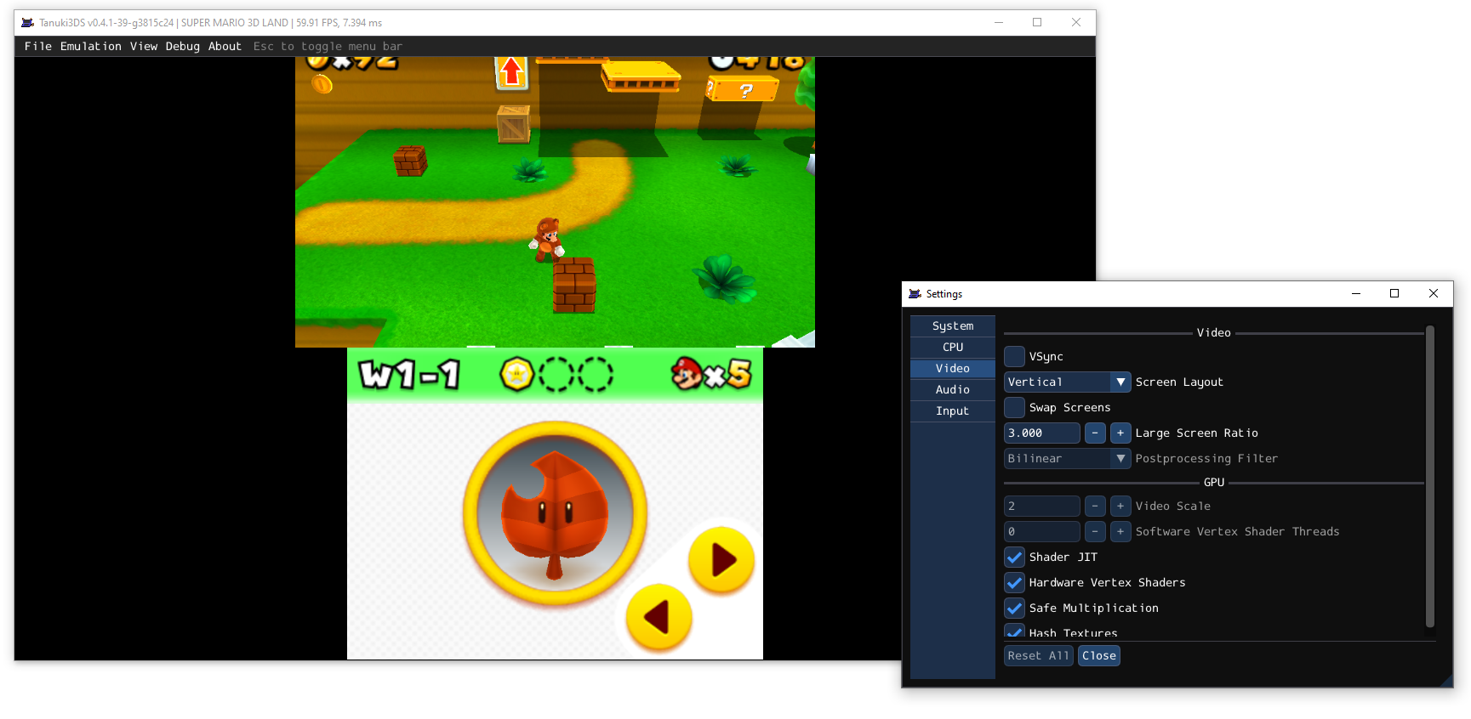Viewport: 1471px width, 719px height.
Task: Click the Settings window title icon
Action: coord(915,294)
